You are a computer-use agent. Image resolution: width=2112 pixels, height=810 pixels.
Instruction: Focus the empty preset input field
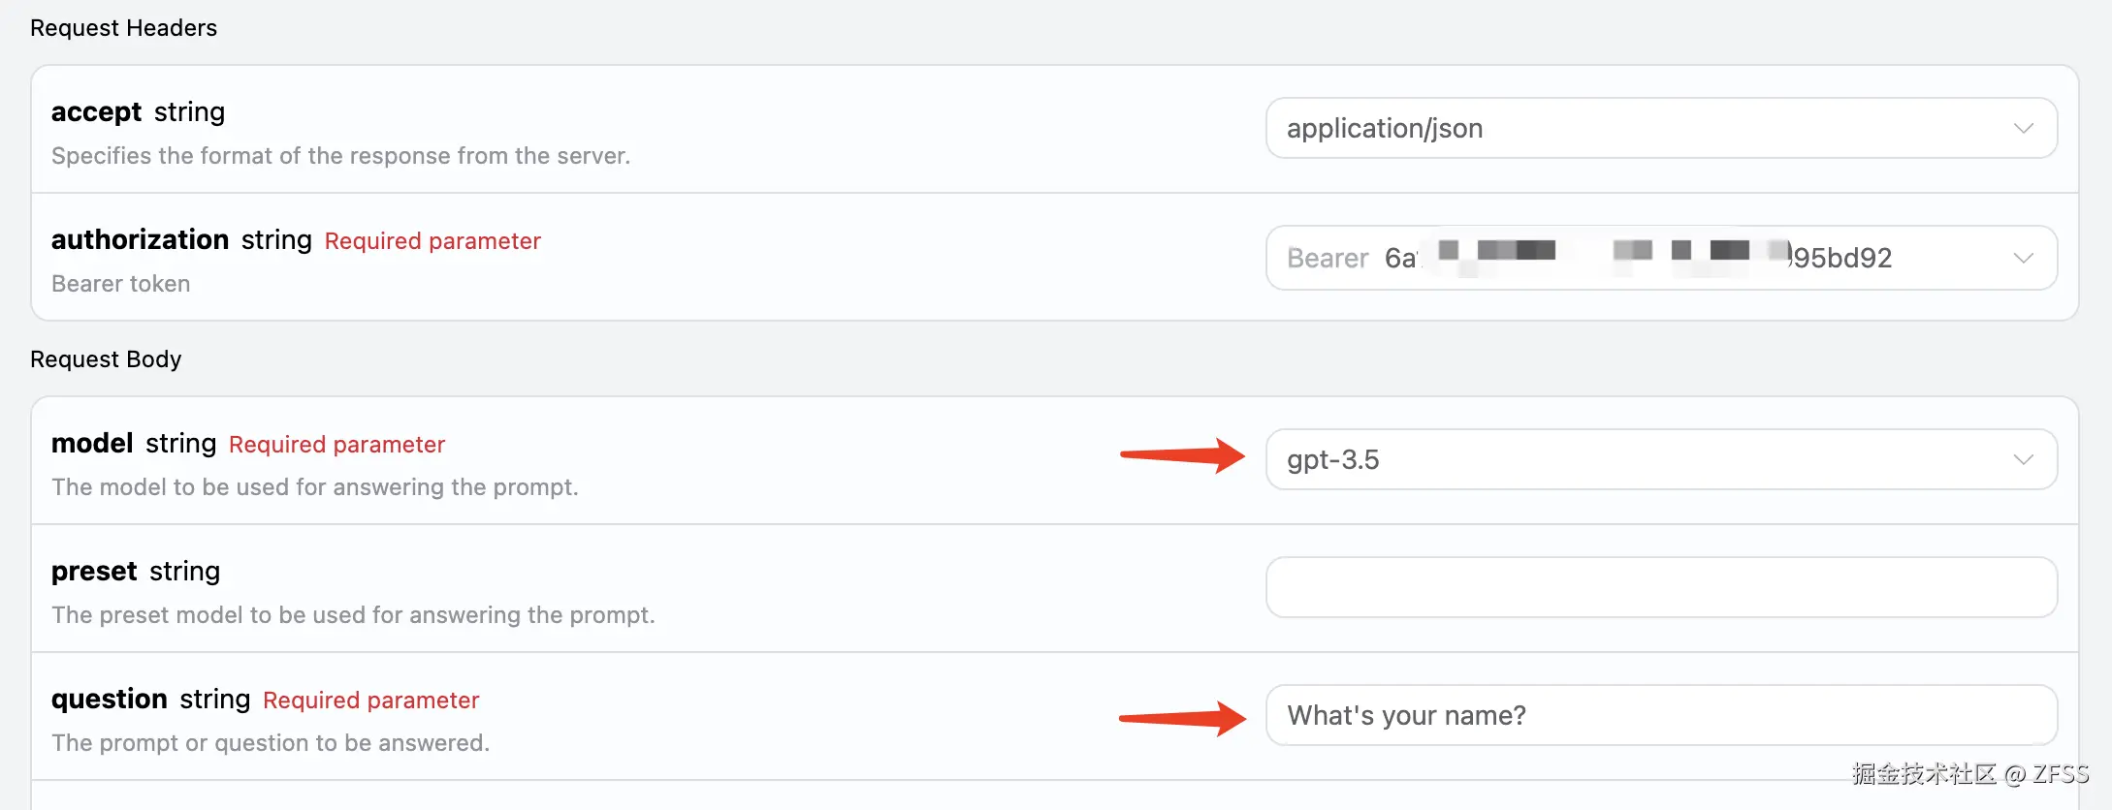pyautogui.click(x=1660, y=587)
